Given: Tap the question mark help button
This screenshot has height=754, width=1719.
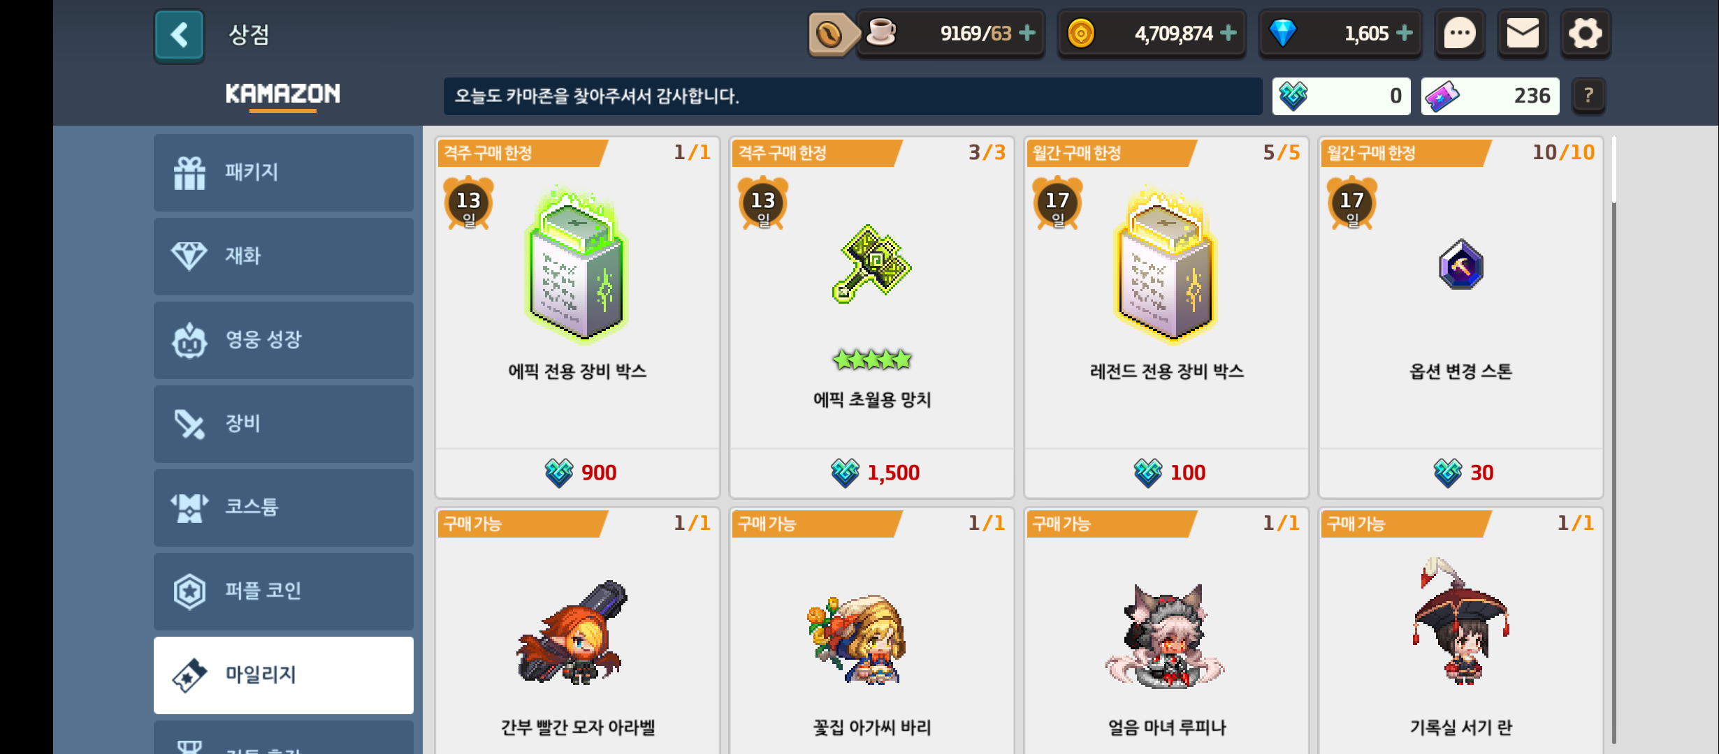Looking at the screenshot, I should tap(1588, 96).
